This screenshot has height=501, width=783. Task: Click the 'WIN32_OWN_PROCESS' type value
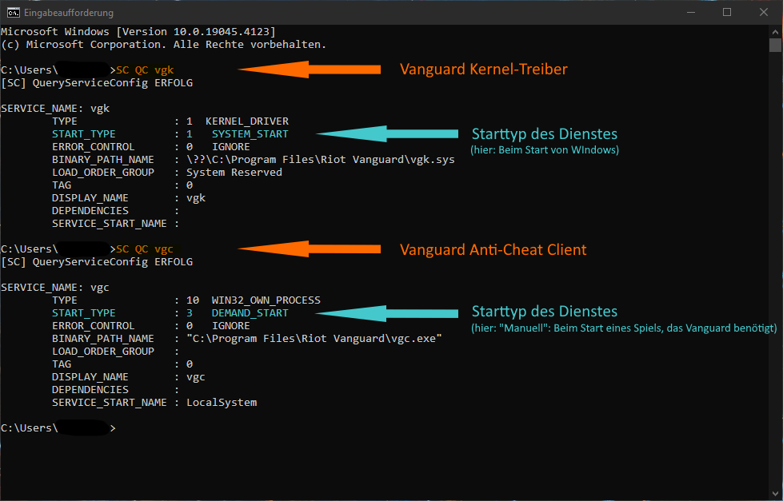[x=266, y=300]
